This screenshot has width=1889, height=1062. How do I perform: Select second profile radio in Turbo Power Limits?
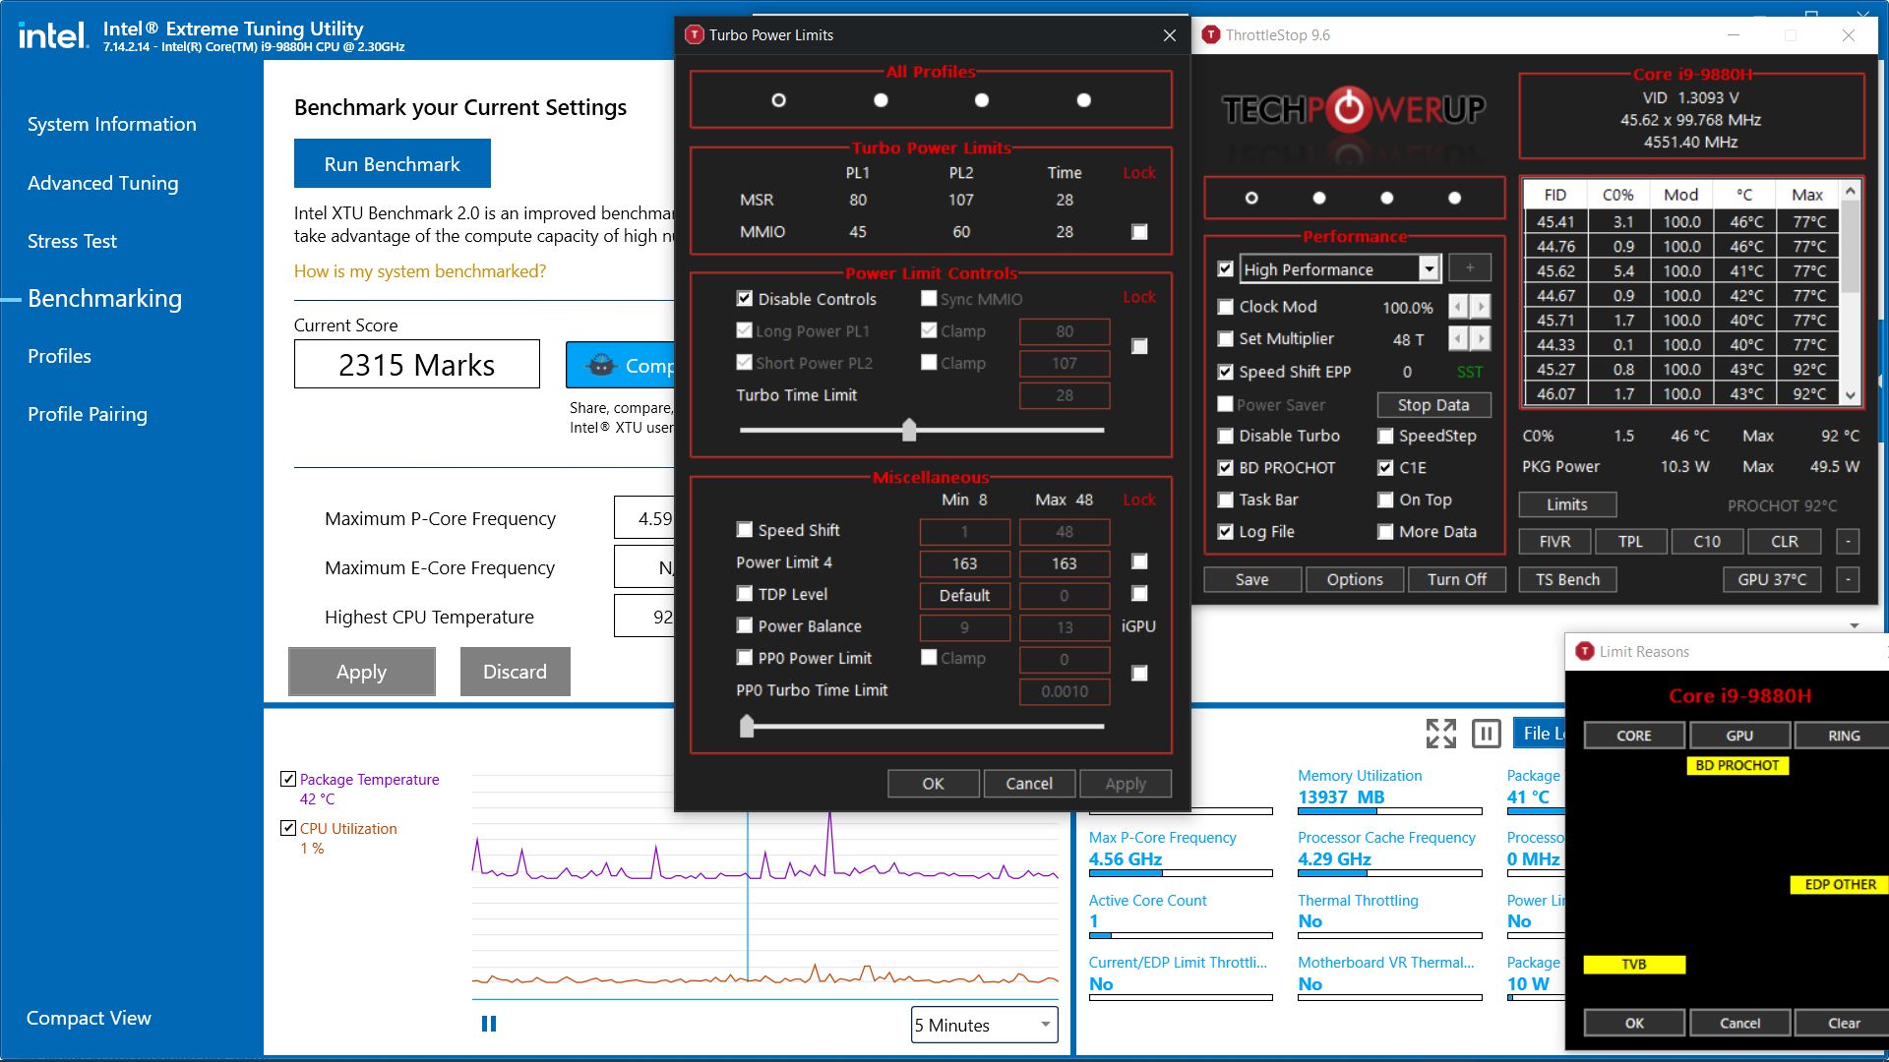[x=881, y=100]
